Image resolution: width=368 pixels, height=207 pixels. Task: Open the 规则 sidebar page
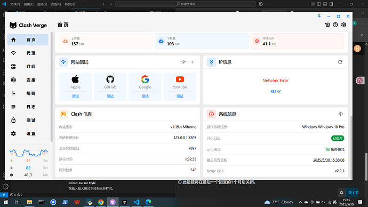(28, 93)
